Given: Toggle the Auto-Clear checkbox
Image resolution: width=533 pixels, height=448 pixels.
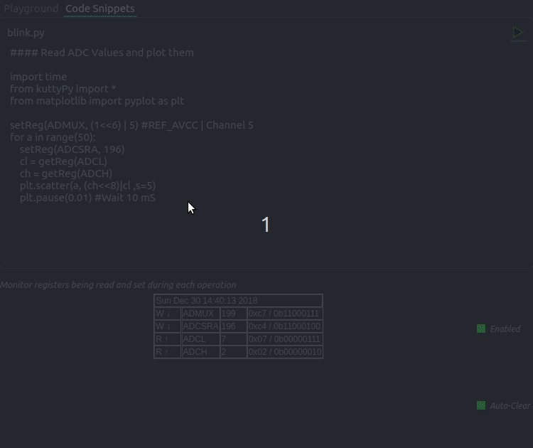Looking at the screenshot, I should tap(481, 405).
